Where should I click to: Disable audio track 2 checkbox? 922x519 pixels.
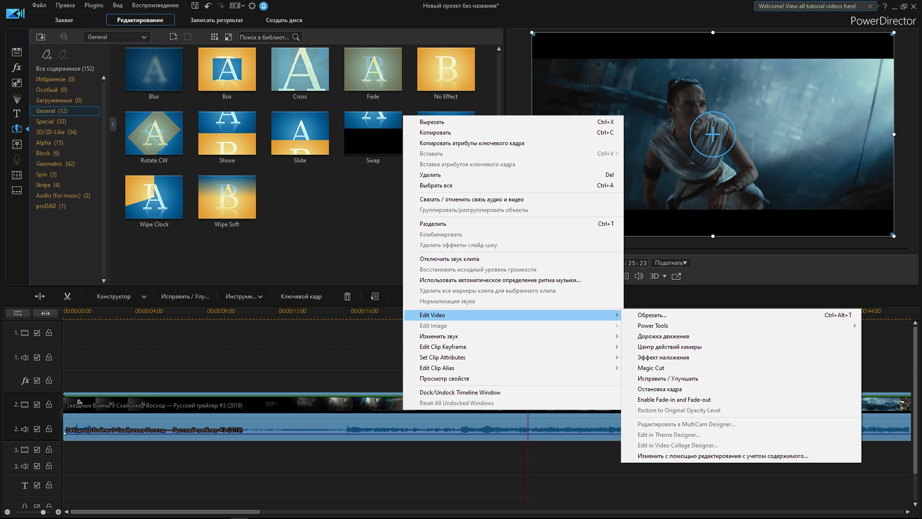(x=37, y=429)
